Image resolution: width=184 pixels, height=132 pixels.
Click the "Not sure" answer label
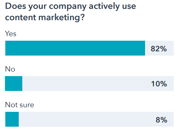pyautogui.click(x=19, y=105)
